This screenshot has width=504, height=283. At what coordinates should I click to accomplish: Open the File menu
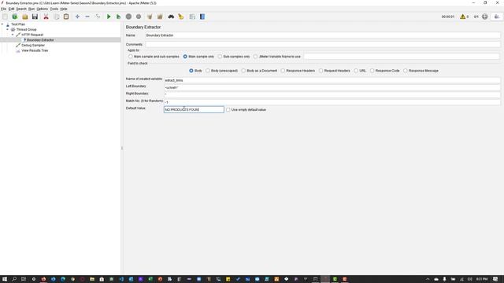coord(3,9)
